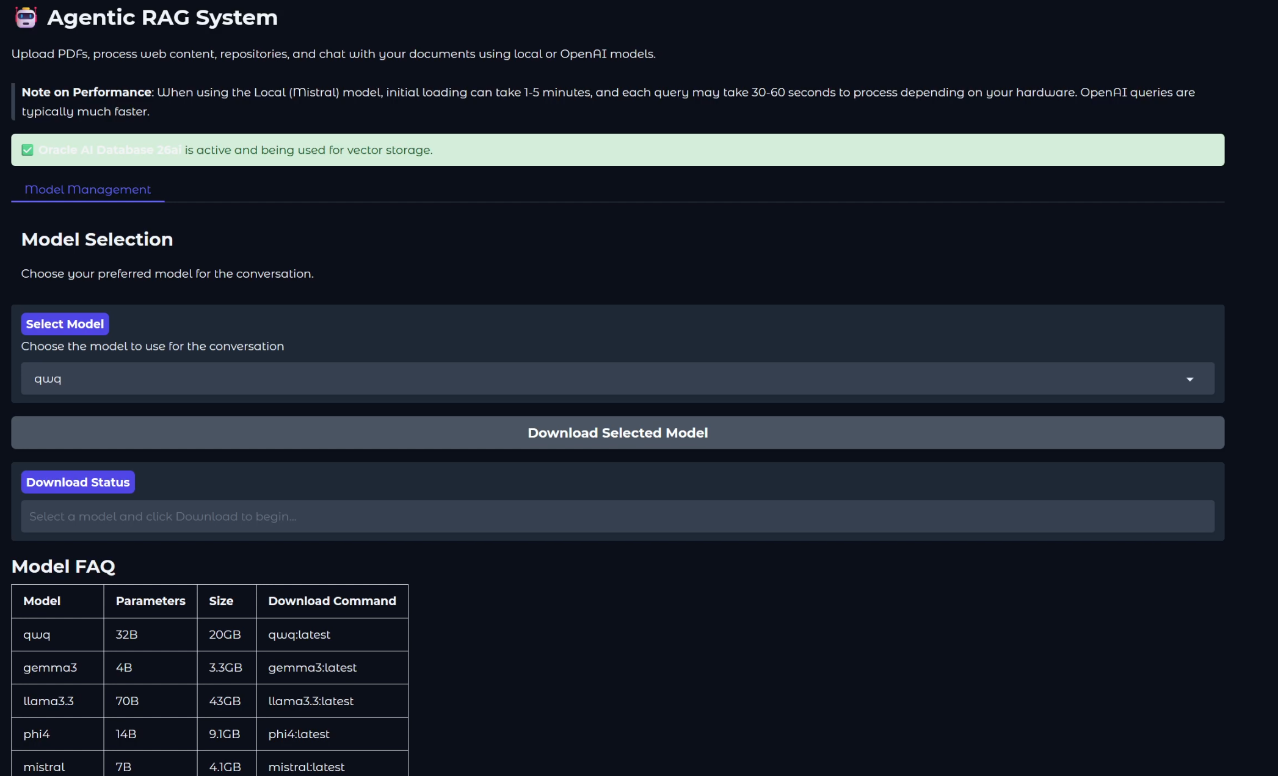Viewport: 1278px width, 776px height.
Task: Click the dropdown chevron on the model selector
Action: pos(1189,379)
